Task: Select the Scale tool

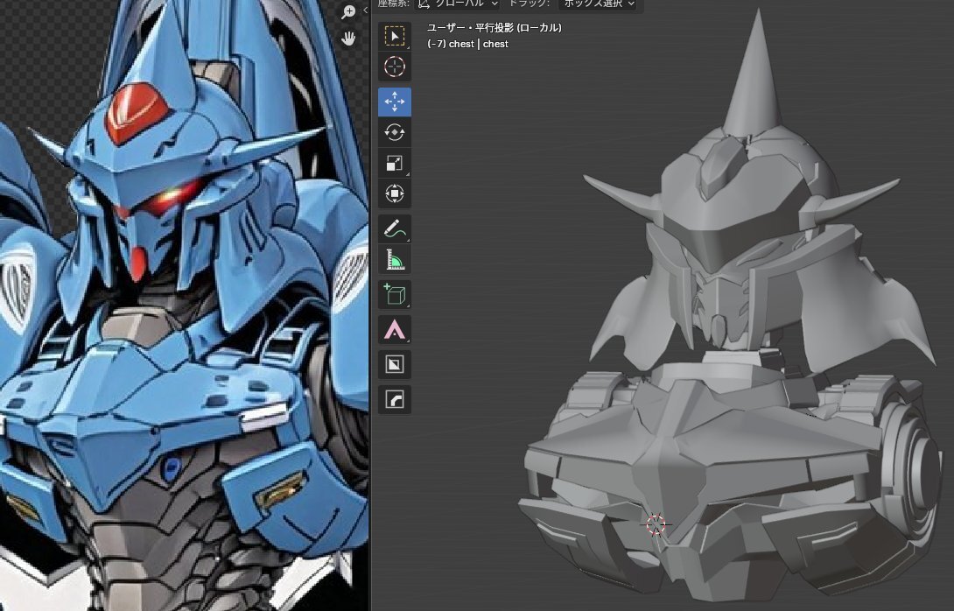Action: click(394, 163)
